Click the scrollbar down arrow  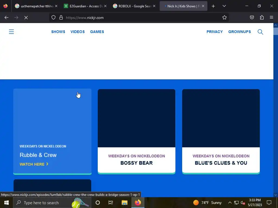click(x=276, y=195)
